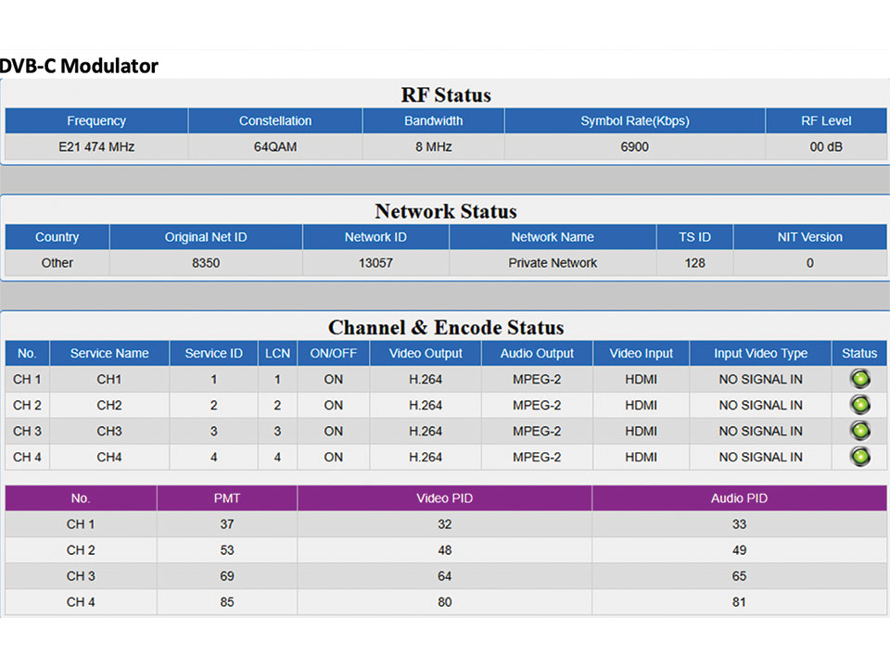The height and width of the screenshot is (667, 890).
Task: Click the green status indicator for CH 2
Action: click(x=859, y=405)
